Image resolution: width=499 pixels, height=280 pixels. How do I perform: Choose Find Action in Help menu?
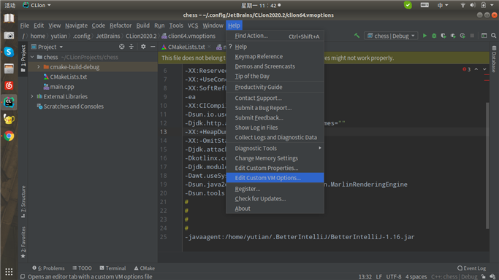pos(275,36)
